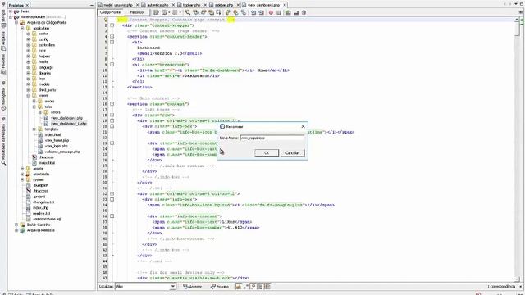Minimize the Projetos panel
This screenshot has height=295, width=525.
[92, 6]
